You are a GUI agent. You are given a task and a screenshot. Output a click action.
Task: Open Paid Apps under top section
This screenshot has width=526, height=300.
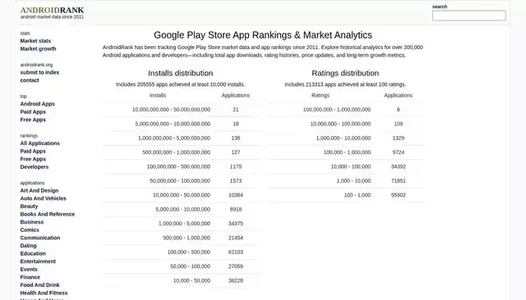point(33,111)
